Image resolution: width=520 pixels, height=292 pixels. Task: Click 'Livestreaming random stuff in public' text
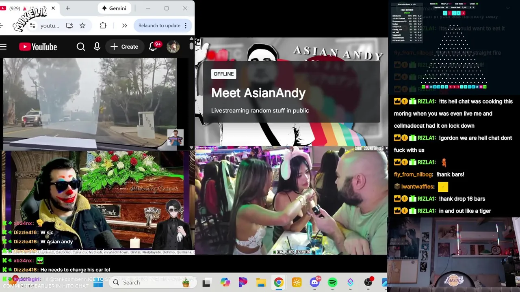click(260, 110)
